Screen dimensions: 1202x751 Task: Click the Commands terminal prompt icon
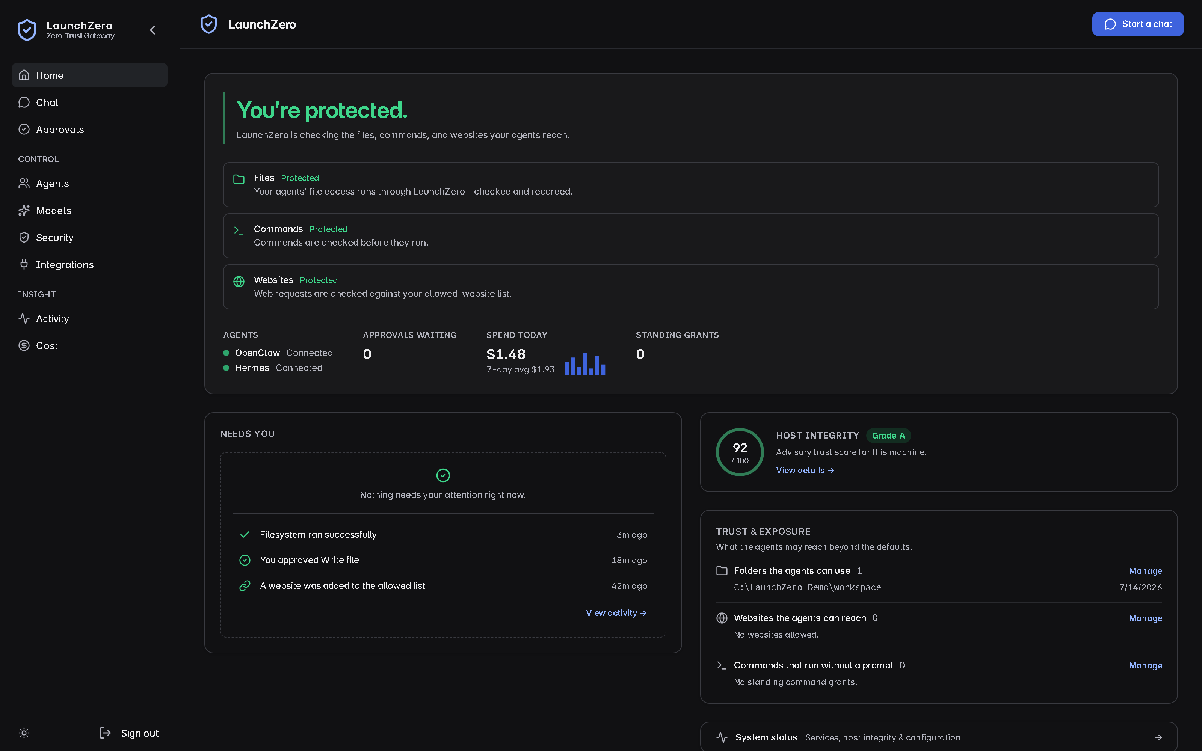coord(239,231)
